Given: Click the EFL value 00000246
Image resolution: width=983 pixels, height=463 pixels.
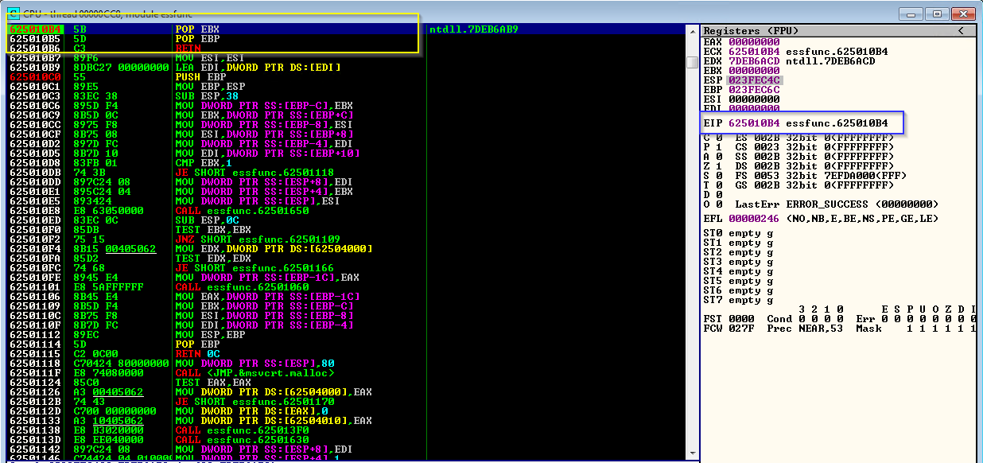Looking at the screenshot, I should coord(754,219).
